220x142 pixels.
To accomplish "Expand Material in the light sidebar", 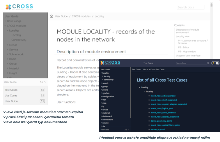I will tap(8, 69).
